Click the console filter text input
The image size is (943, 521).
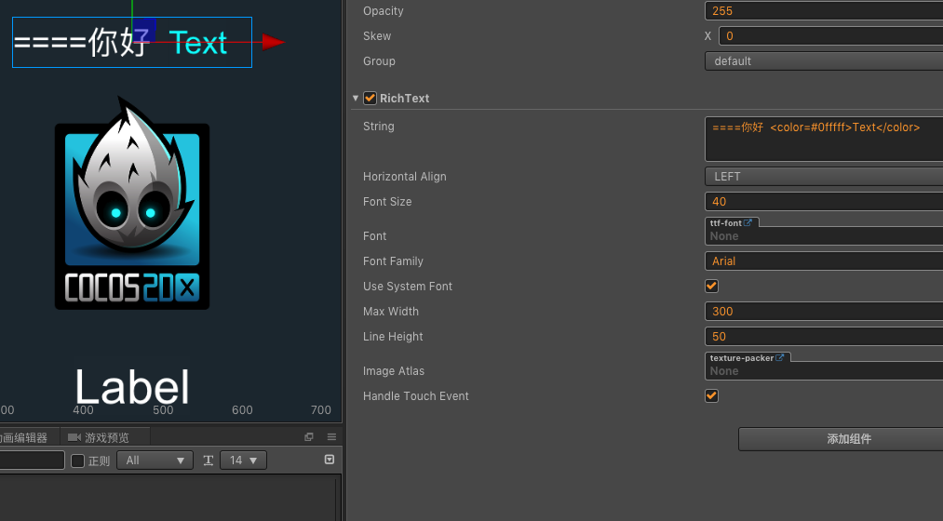tap(32, 461)
